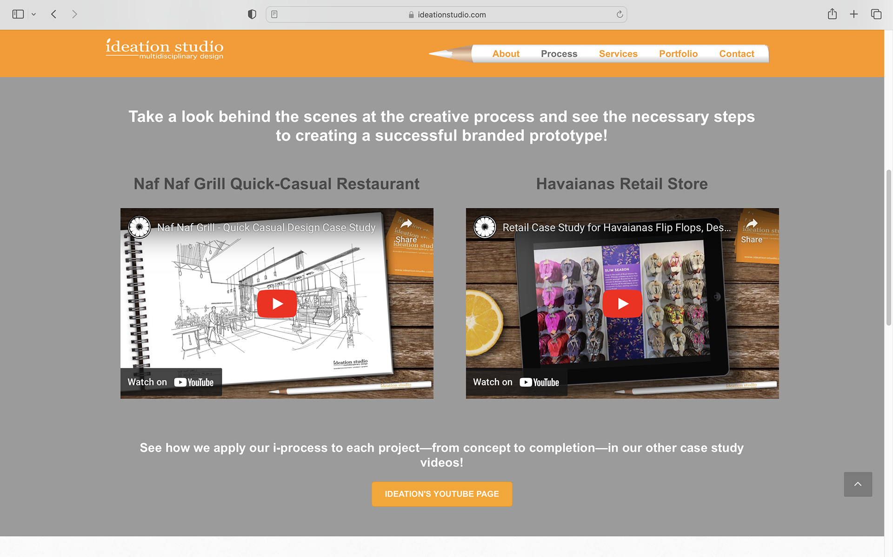Open Naf Naf Grill video title link
Image resolution: width=893 pixels, height=557 pixels.
pos(266,227)
